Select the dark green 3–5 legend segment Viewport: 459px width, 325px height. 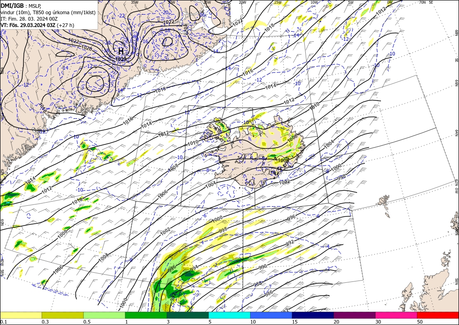point(188,315)
